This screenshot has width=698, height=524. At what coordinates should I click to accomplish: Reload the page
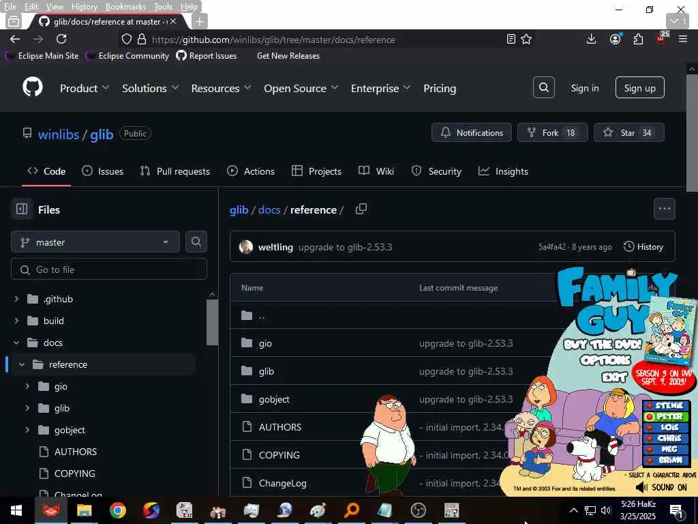pyautogui.click(x=61, y=39)
